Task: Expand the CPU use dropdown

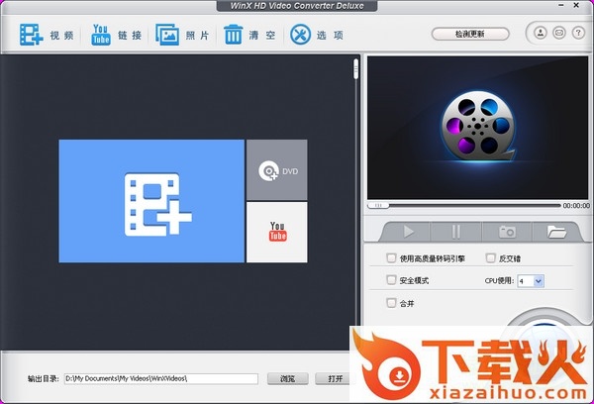Action: coord(539,281)
